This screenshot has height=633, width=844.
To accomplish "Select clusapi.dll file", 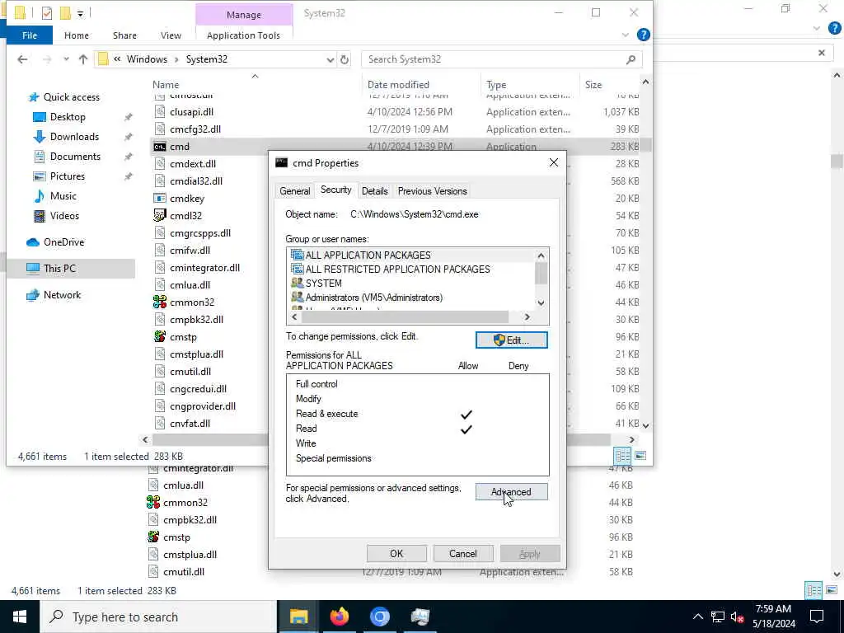I will [x=191, y=112].
